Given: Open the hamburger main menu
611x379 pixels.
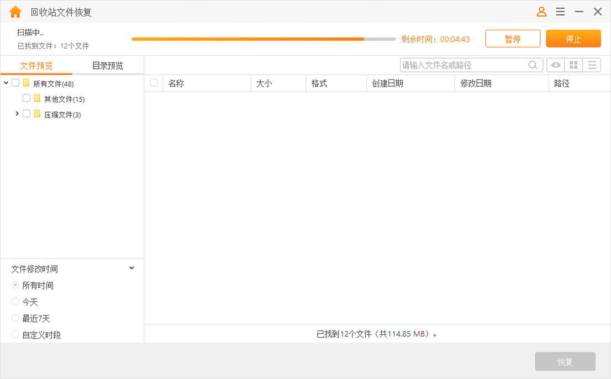Looking at the screenshot, I should click(x=560, y=12).
